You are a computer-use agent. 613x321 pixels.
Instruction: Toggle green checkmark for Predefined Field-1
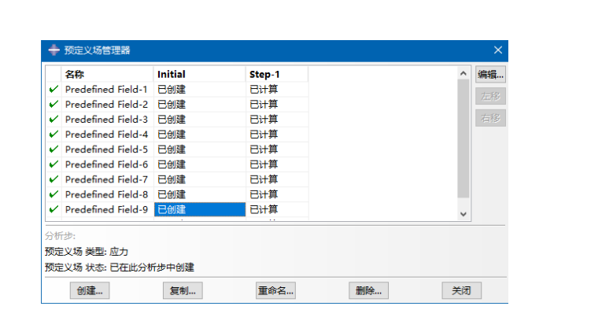tap(54, 90)
